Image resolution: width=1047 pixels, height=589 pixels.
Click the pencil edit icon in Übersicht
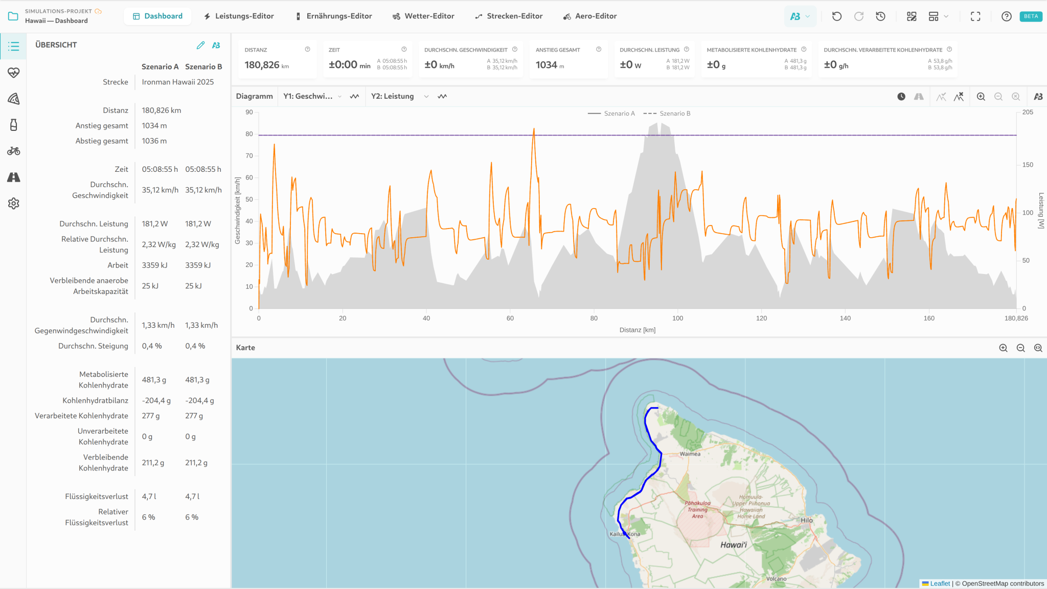(x=200, y=45)
